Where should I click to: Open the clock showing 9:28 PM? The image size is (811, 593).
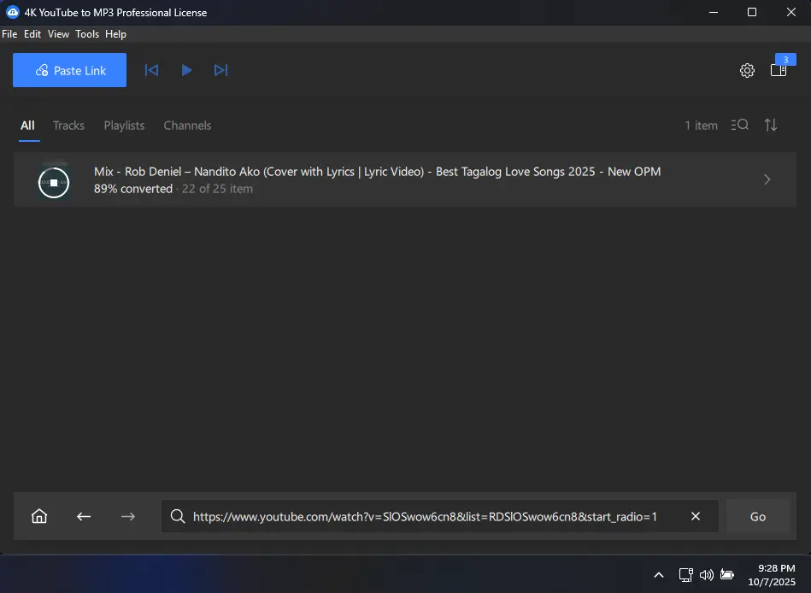(772, 575)
